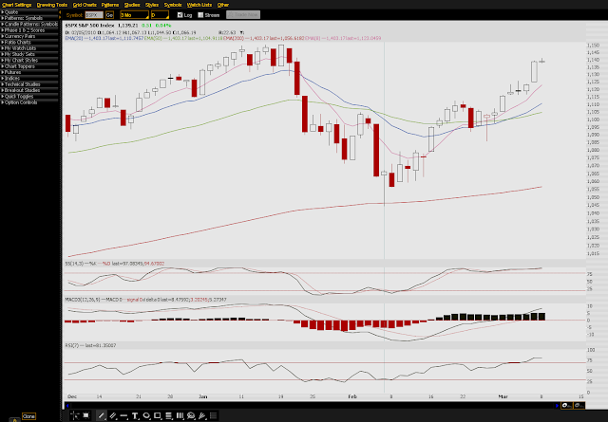Click the $SPX S&P 500 Index title
The image size is (608, 422).
[89, 26]
